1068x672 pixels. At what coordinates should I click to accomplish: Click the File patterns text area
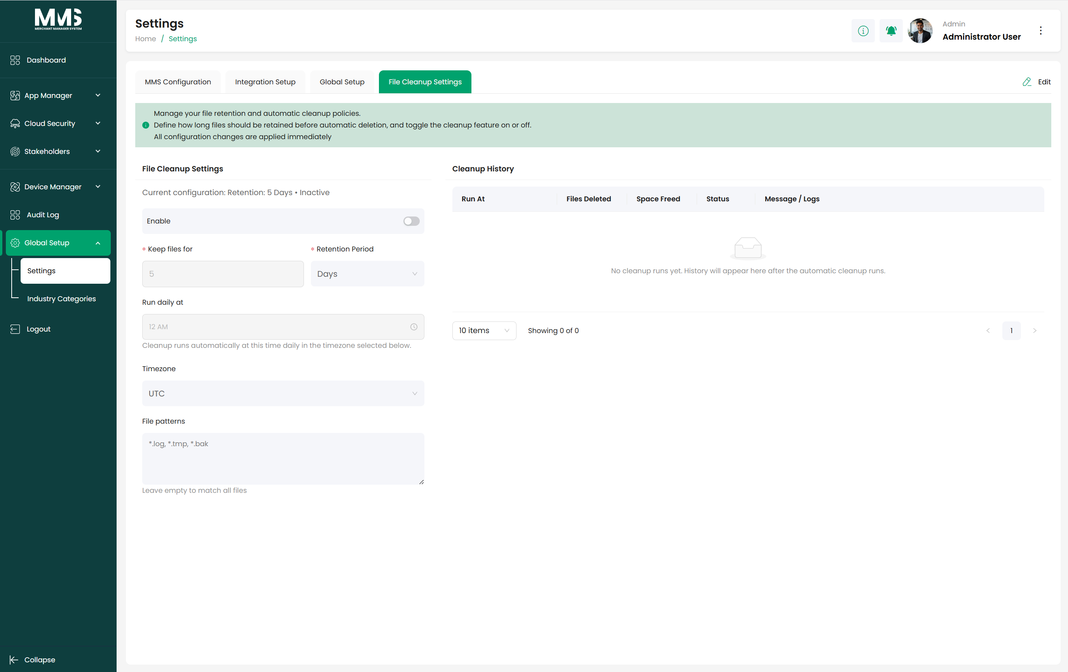pos(283,458)
